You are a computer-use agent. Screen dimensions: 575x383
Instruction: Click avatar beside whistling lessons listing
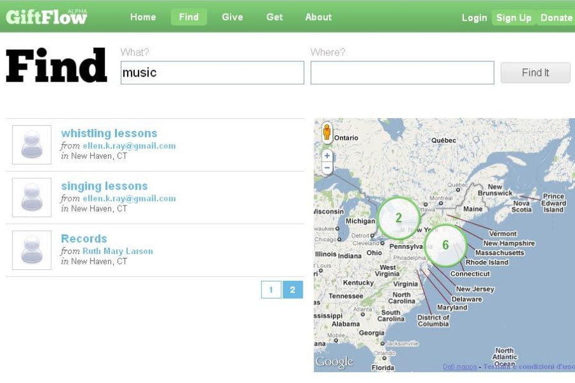tap(32, 145)
